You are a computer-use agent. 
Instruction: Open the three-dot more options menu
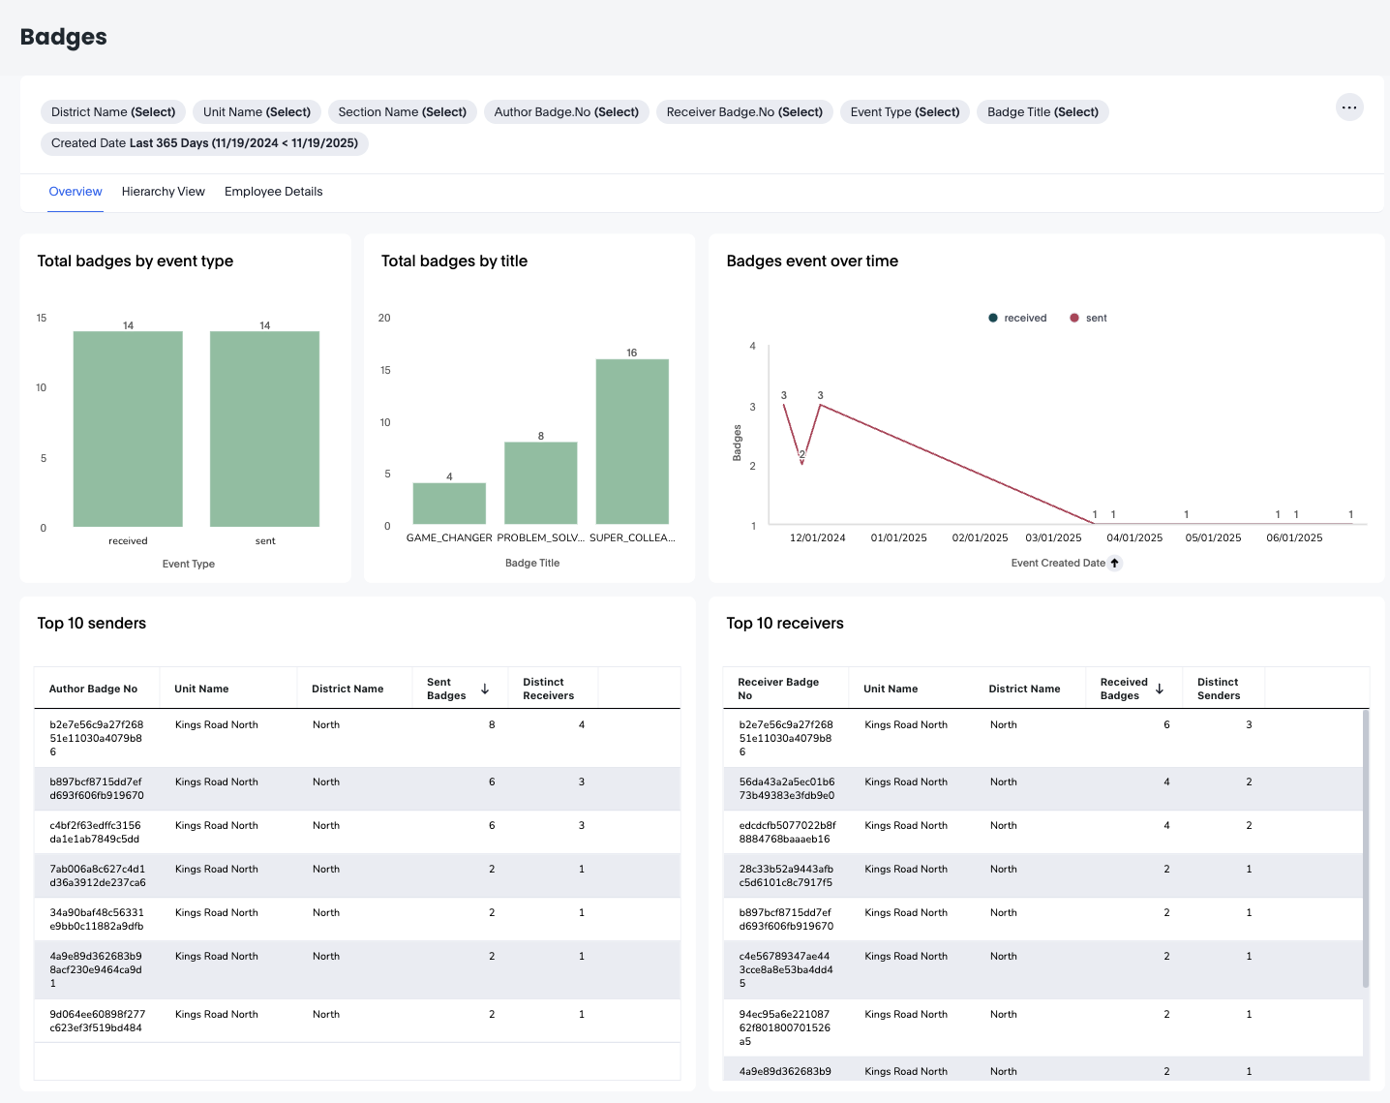pos(1349,107)
